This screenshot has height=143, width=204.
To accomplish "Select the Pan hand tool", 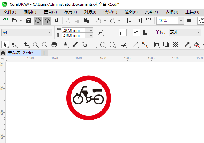I will [x=54, y=45].
